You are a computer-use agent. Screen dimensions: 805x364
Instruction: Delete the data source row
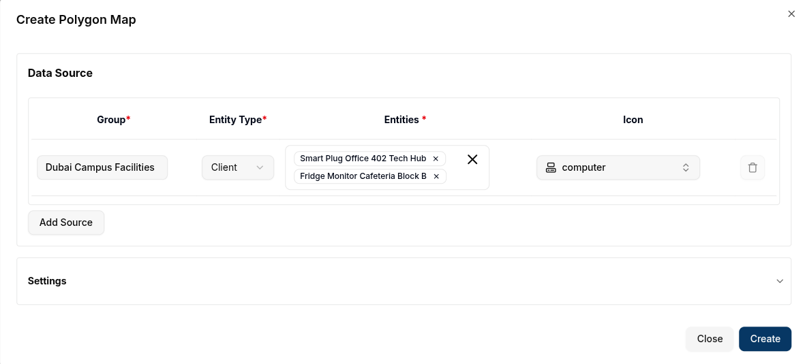[x=753, y=167]
